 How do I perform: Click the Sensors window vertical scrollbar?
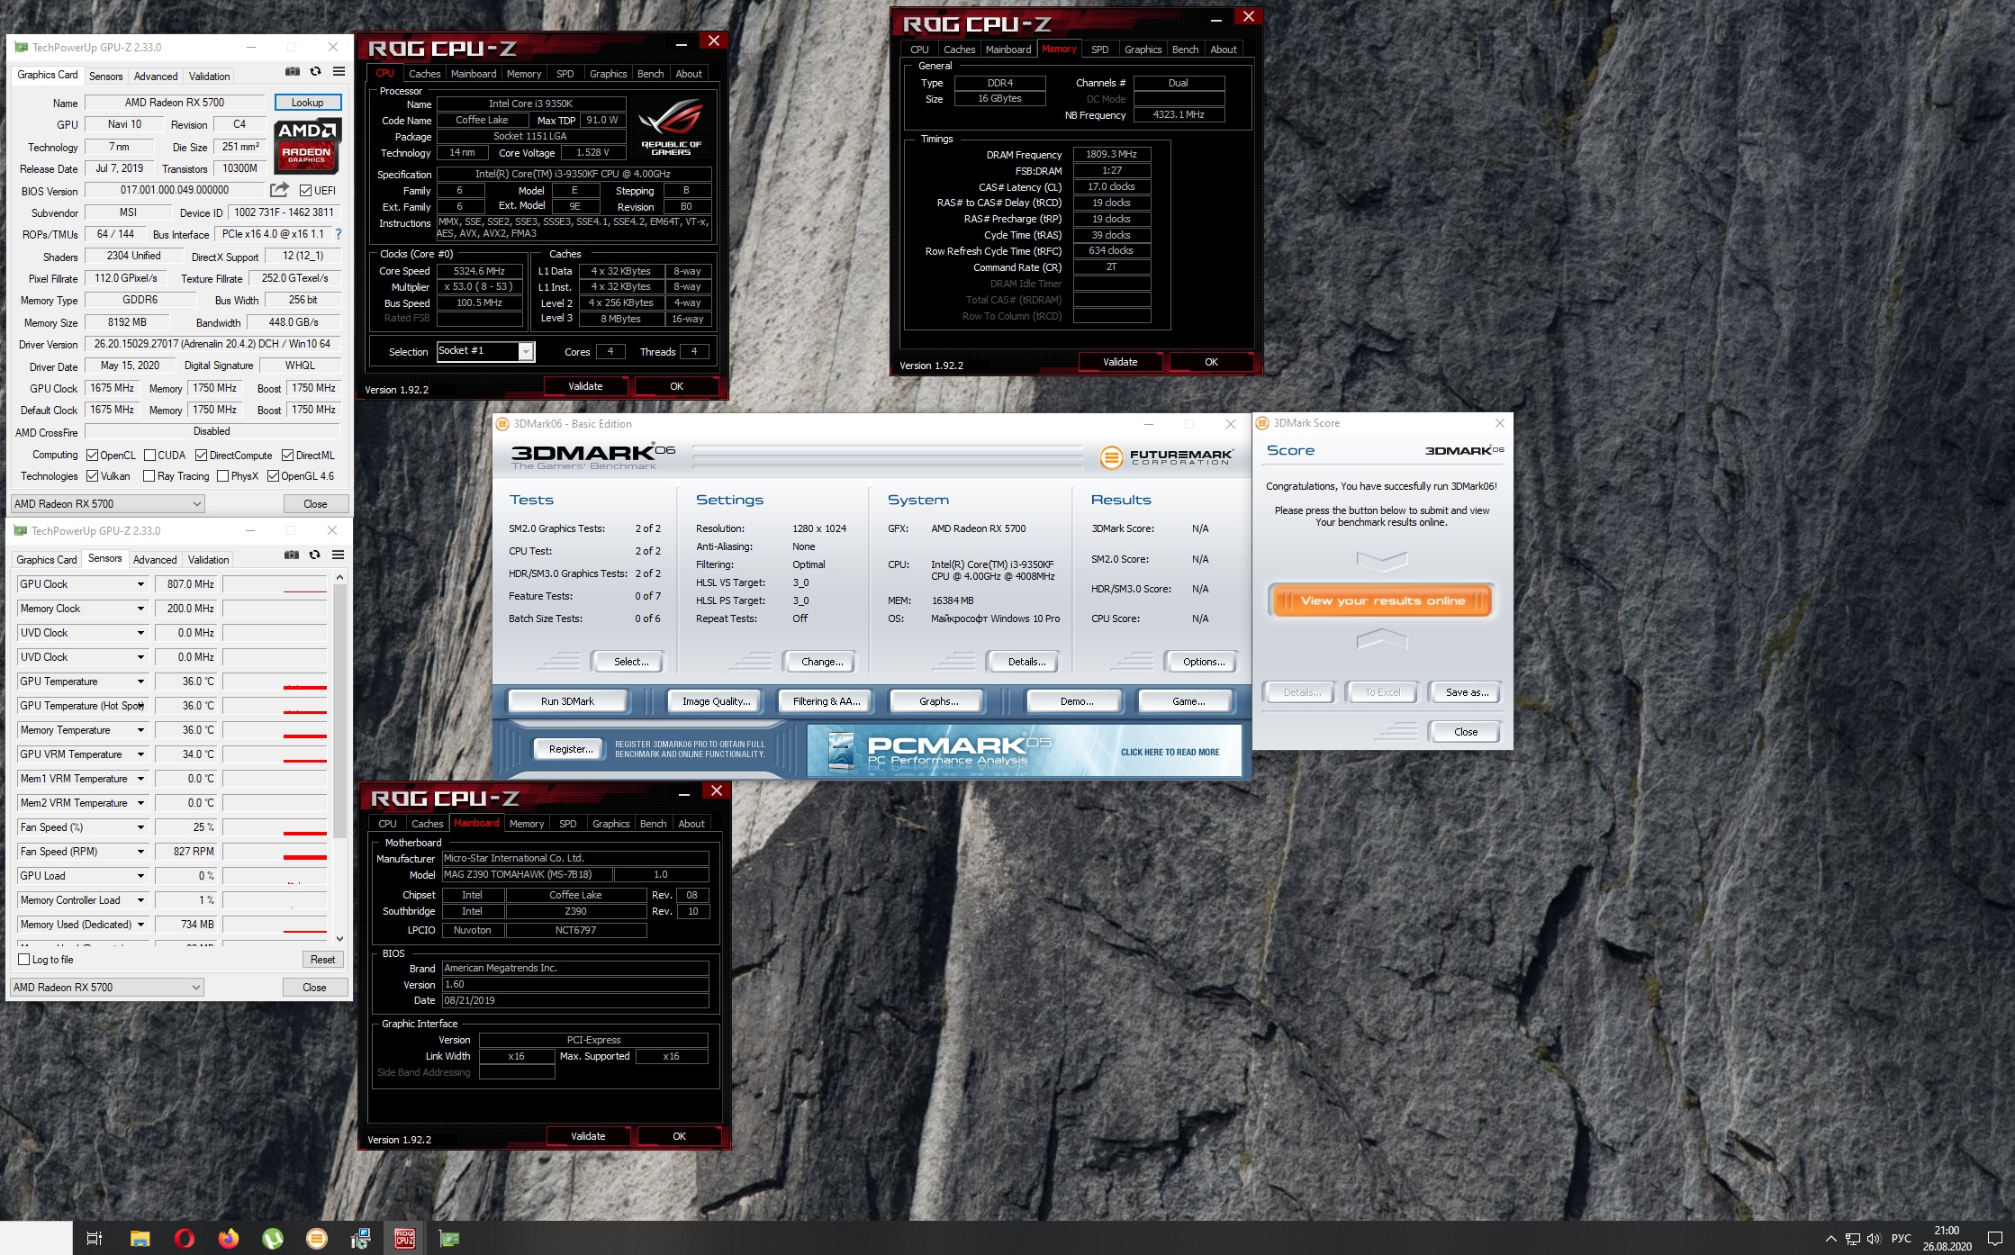(339, 711)
